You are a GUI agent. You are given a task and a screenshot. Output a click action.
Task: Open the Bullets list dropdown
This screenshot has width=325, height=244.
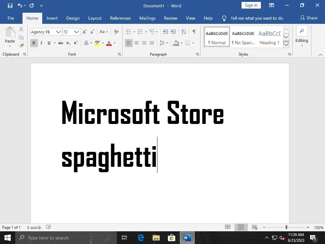(x=134, y=32)
